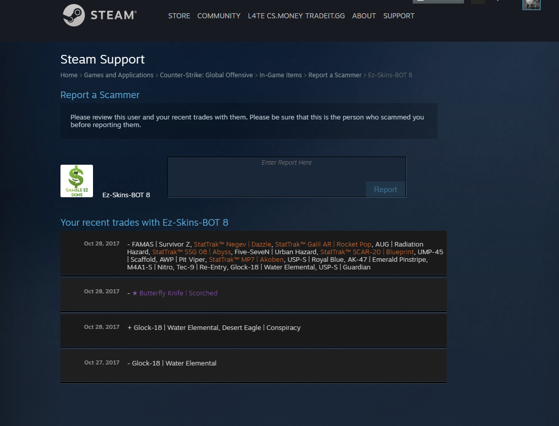This screenshot has width=559, height=426.
Task: Select the StatTrak MP7 | Akoben item
Action: [x=246, y=260]
